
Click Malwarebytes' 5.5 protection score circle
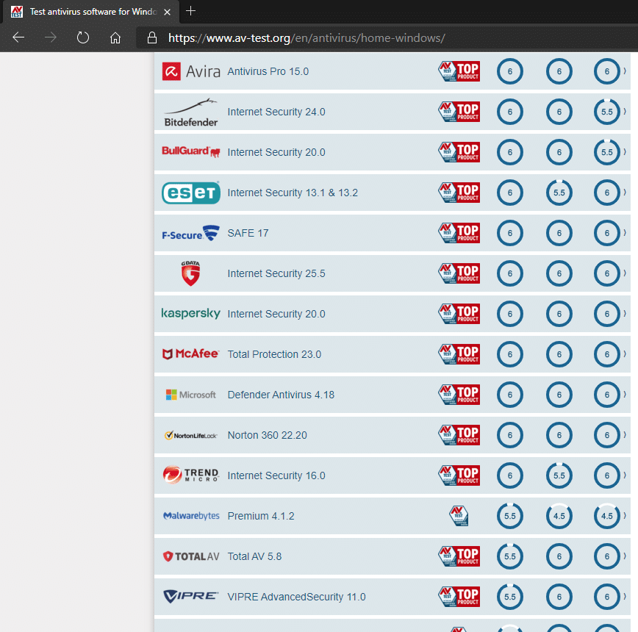(510, 516)
